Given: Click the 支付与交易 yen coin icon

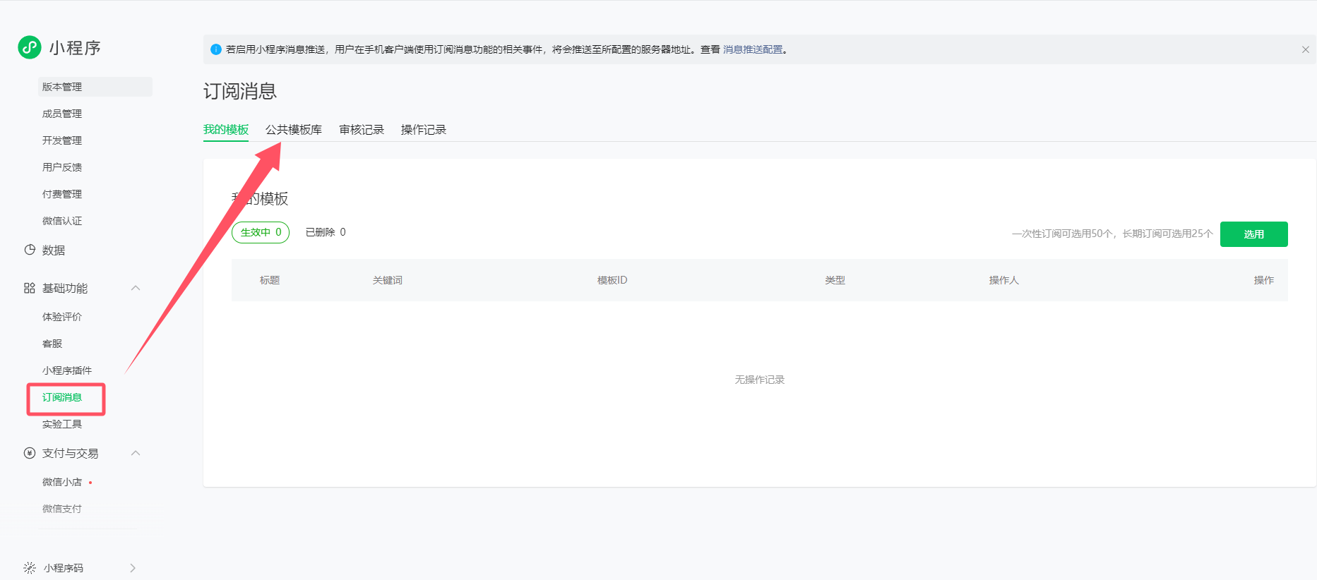Looking at the screenshot, I should pyautogui.click(x=30, y=453).
